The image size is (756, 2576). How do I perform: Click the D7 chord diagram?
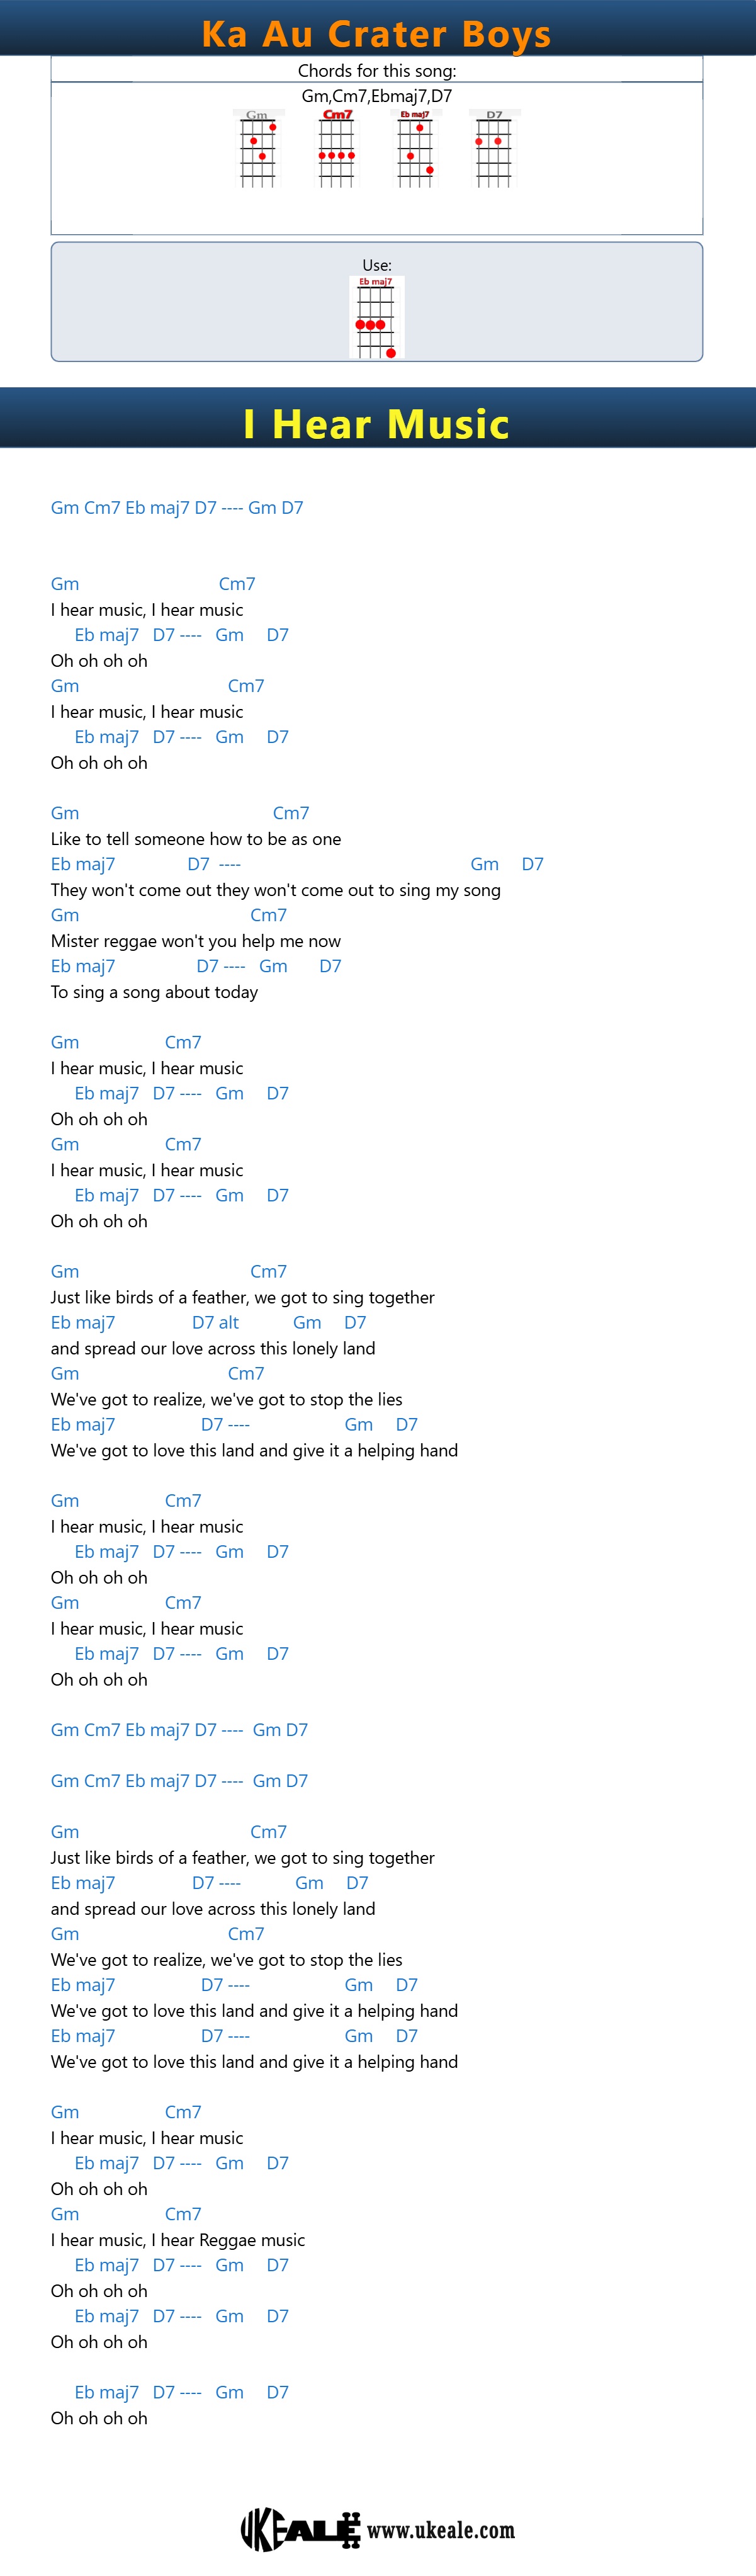(x=494, y=149)
